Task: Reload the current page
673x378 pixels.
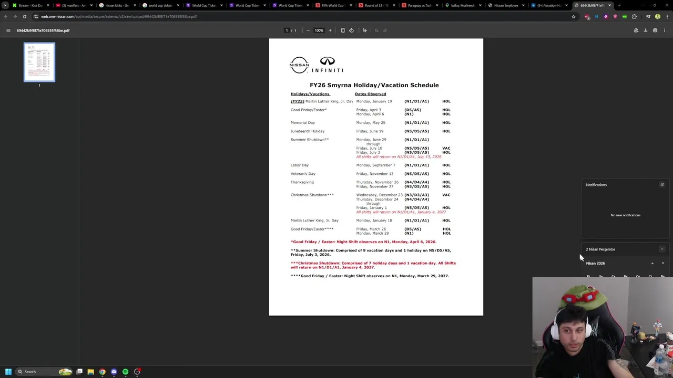Action: (x=24, y=16)
